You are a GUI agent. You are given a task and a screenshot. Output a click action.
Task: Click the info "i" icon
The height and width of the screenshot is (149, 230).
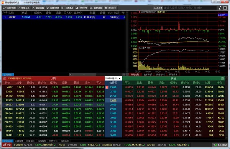click(x=220, y=8)
